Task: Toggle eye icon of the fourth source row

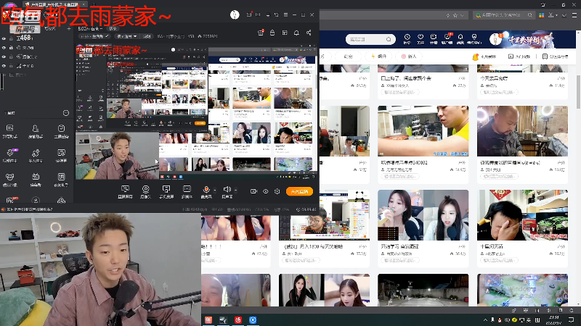Action: tap(4, 66)
